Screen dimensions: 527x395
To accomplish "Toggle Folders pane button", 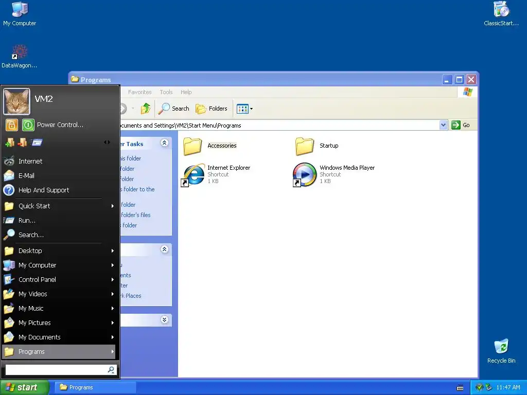I will [x=212, y=109].
